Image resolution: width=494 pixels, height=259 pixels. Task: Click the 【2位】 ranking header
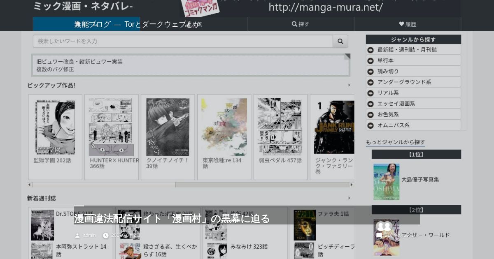(416, 210)
